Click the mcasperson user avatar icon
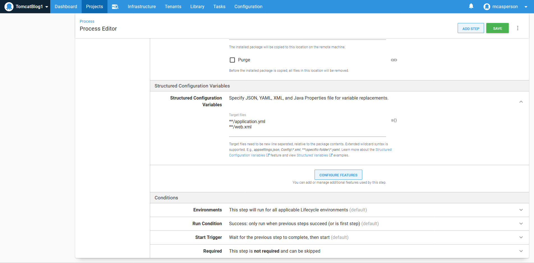534x263 pixels. 487,7
